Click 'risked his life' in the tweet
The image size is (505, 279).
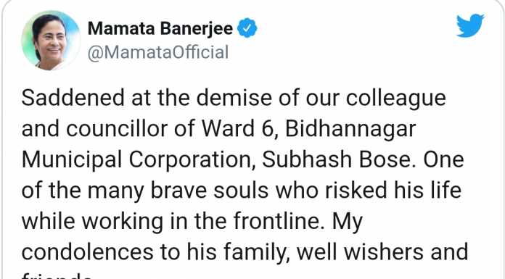coord(393,191)
